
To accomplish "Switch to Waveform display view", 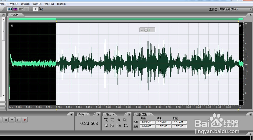I will pos(10,9).
